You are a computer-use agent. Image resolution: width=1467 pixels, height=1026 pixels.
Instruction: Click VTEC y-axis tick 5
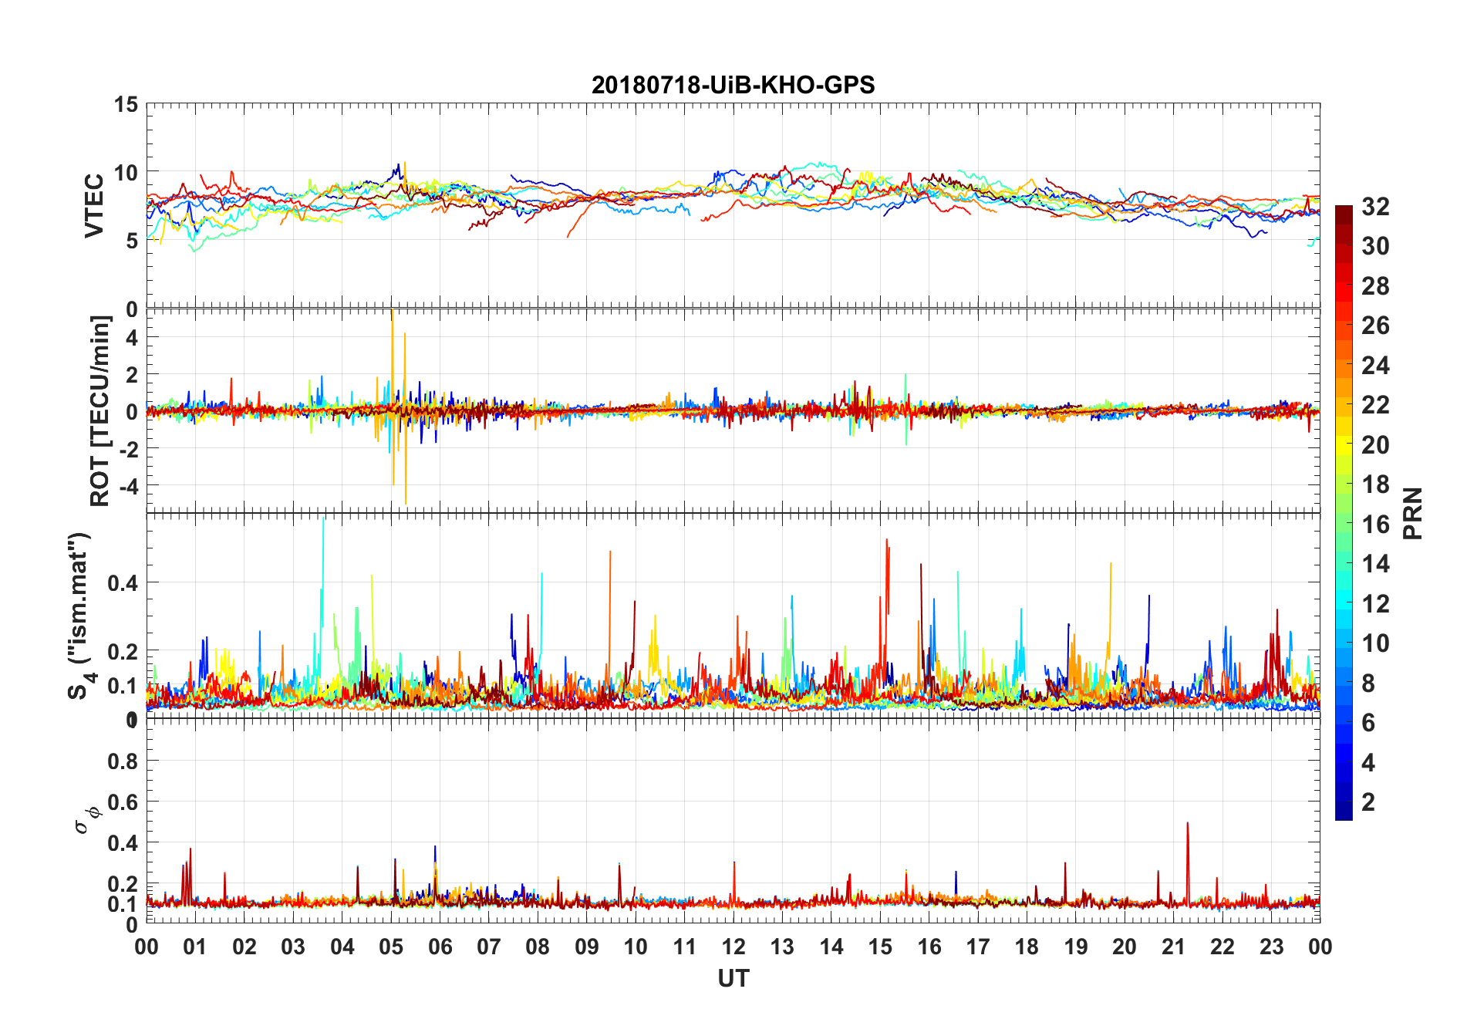pyautogui.click(x=132, y=241)
